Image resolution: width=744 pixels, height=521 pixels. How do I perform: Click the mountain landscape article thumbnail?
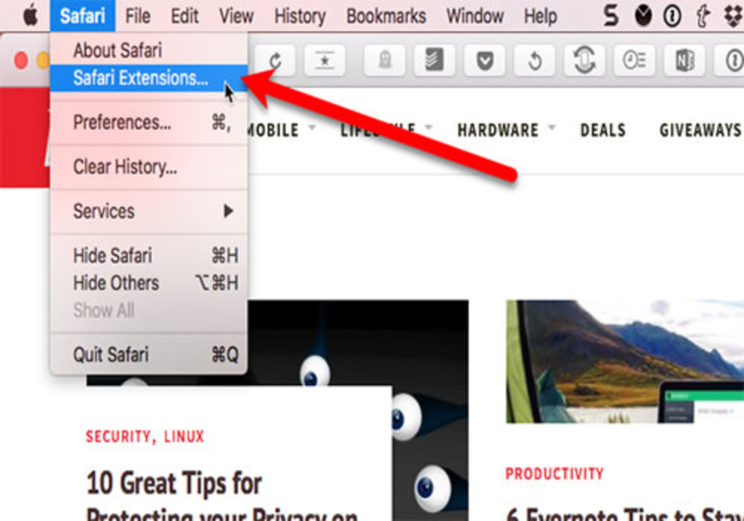[x=625, y=361]
